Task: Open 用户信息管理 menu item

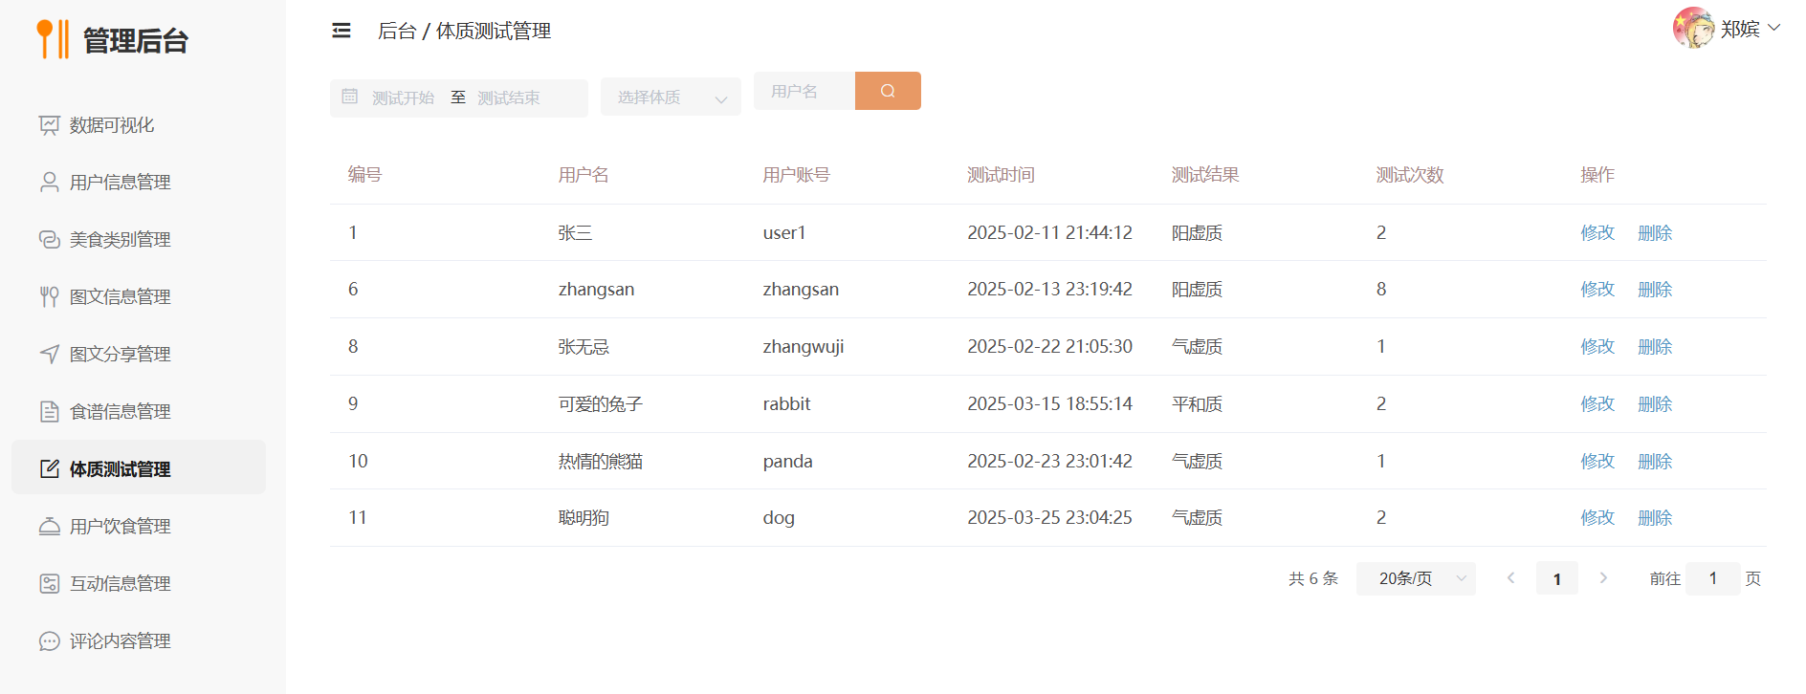Action: (x=139, y=183)
